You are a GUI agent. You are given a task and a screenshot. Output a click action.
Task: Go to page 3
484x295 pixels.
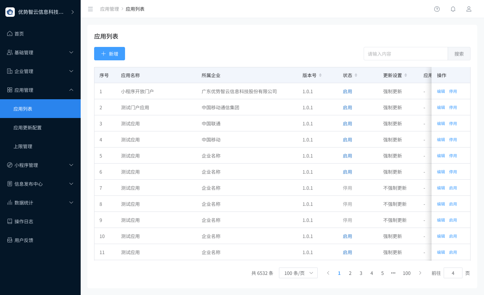(x=361, y=273)
